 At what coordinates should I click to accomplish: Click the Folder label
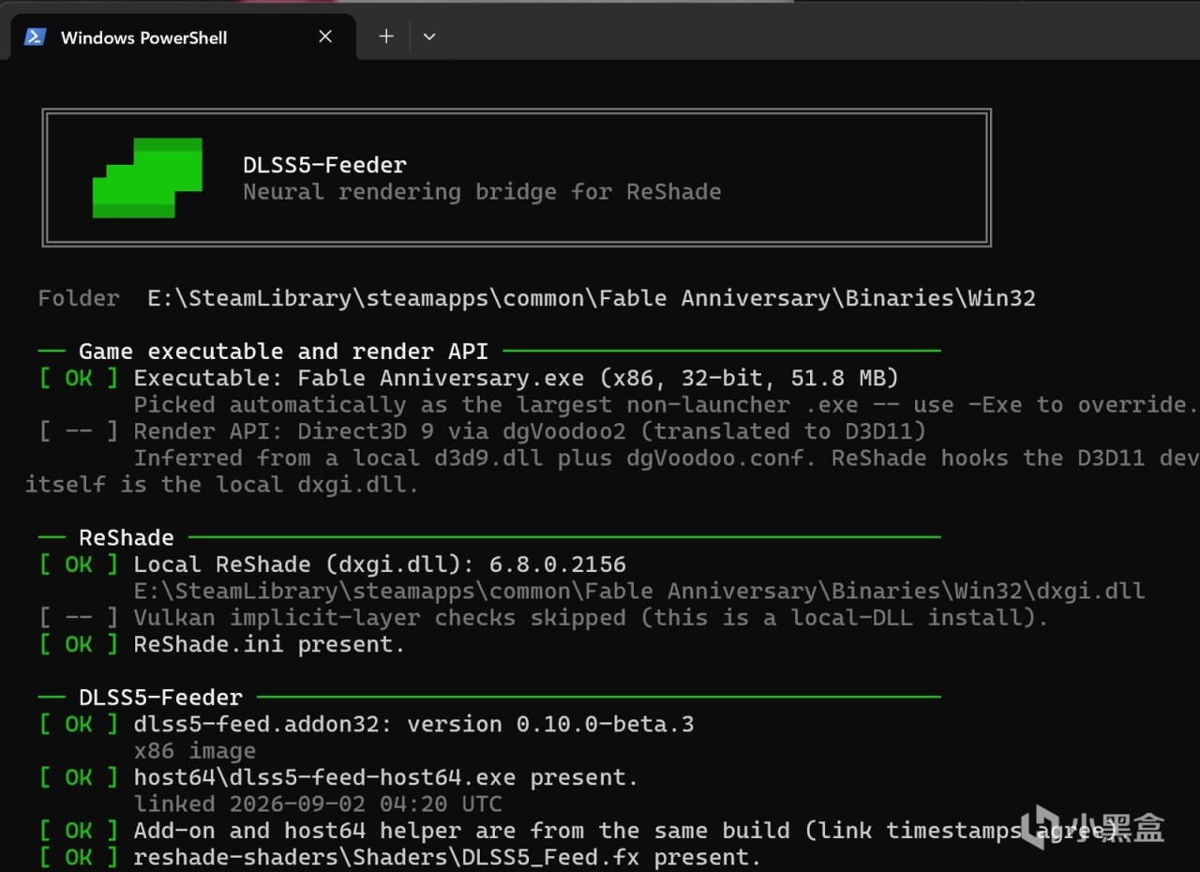point(79,298)
